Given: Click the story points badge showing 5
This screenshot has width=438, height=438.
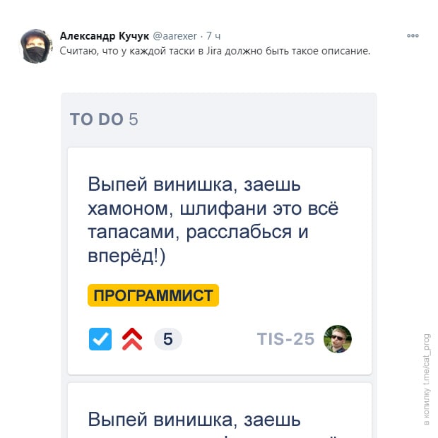Looking at the screenshot, I should [x=168, y=339].
